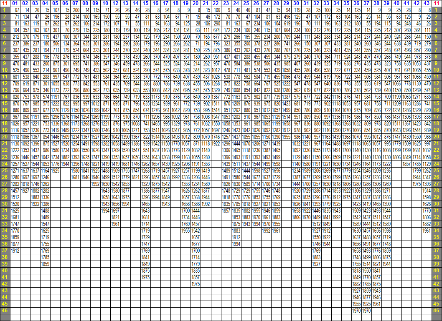
Task: Click value 1975 in column 35
Action: point(346,197)
